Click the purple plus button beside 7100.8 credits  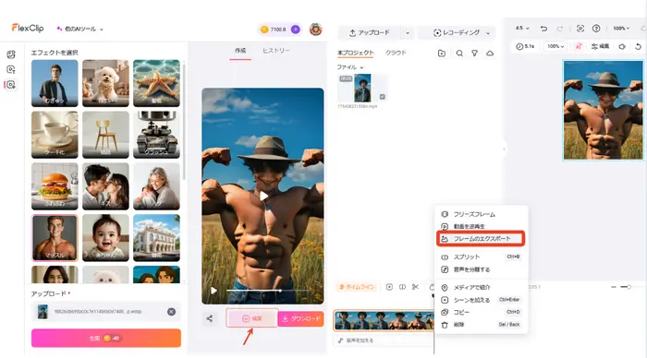pyautogui.click(x=296, y=30)
